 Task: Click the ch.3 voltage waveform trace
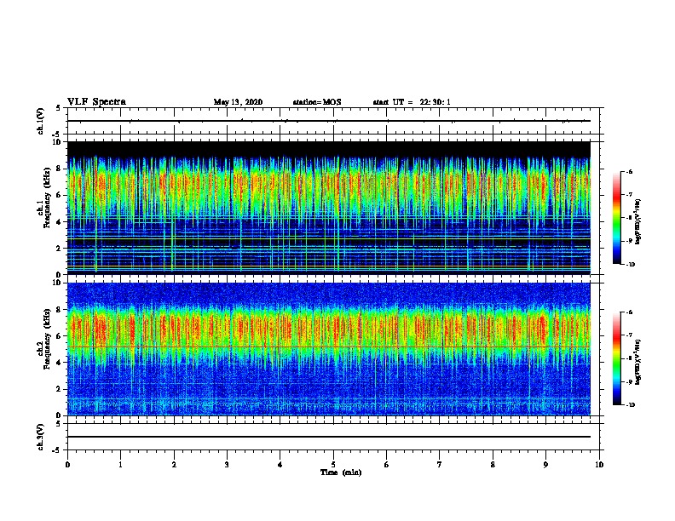pyautogui.click(x=329, y=437)
